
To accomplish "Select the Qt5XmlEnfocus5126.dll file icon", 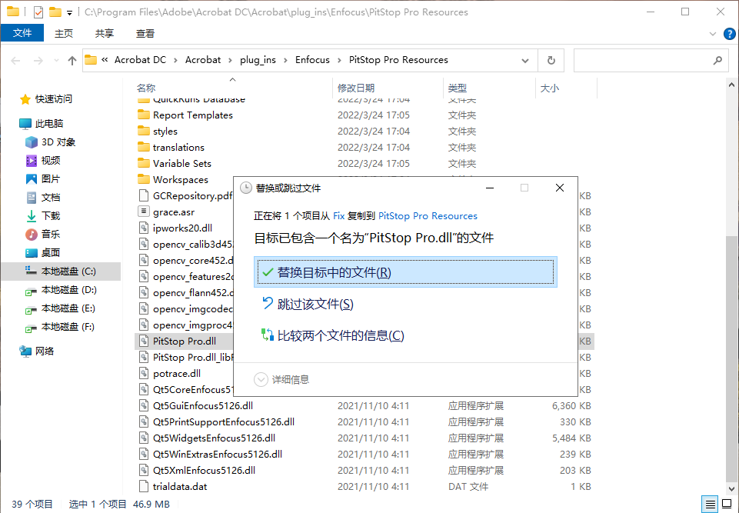I will coord(144,470).
